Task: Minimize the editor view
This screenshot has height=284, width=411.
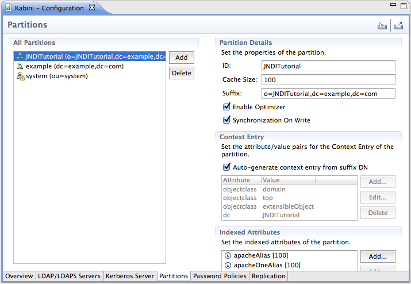Action: click(393, 5)
